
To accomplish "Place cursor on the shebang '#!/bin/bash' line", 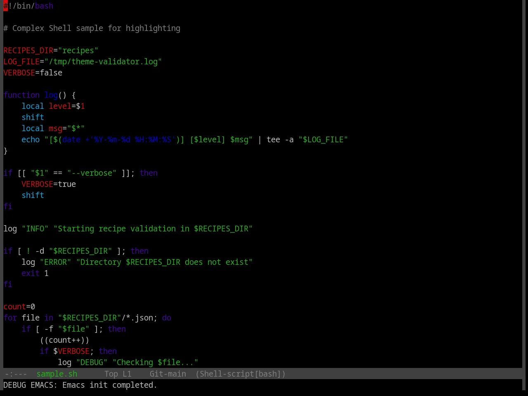I will pos(28,6).
